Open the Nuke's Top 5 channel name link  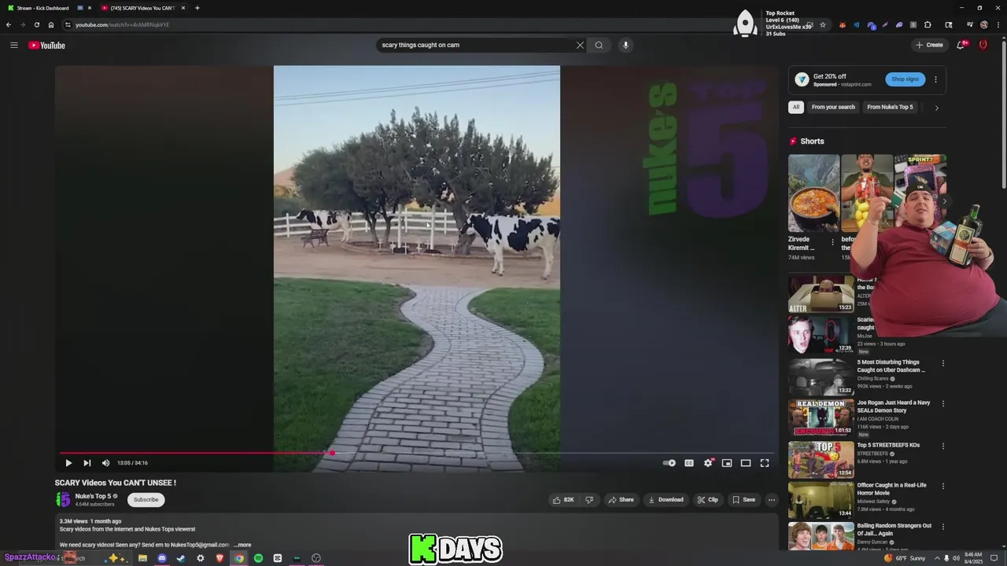click(93, 496)
